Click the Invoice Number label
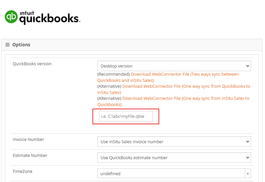Image resolution: width=265 pixels, height=182 pixels. (x=28, y=140)
